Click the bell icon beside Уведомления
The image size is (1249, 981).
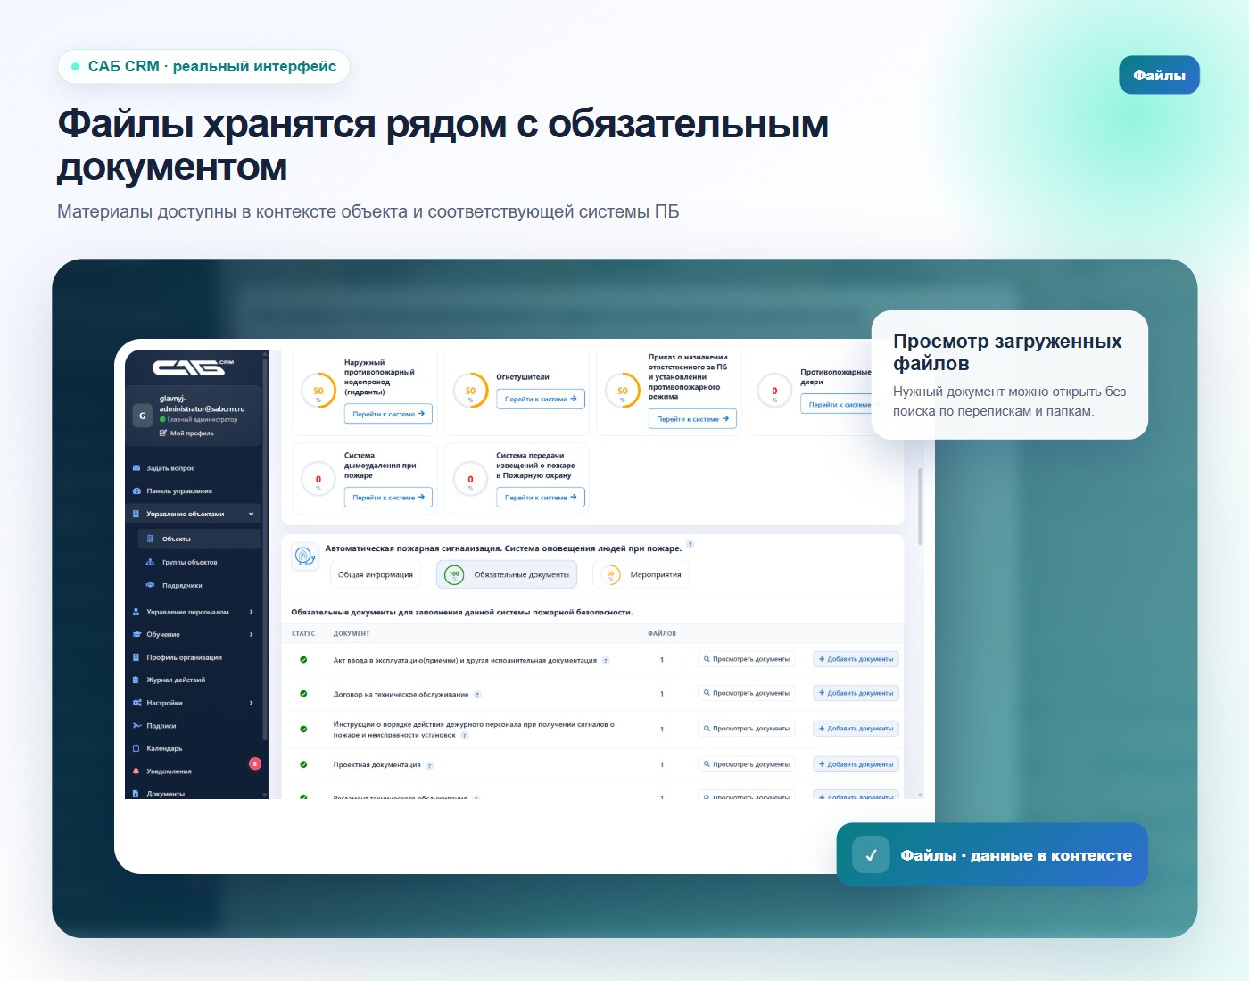pyautogui.click(x=136, y=771)
